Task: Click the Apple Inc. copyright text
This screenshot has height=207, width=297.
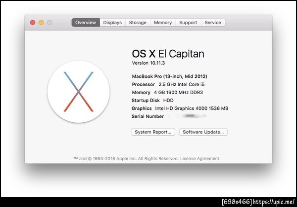Action: pyautogui.click(x=126, y=159)
